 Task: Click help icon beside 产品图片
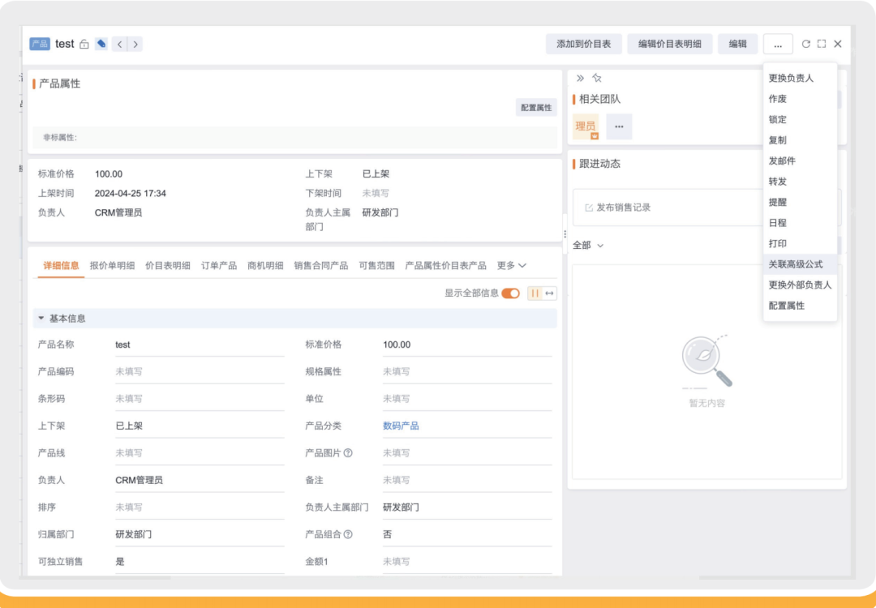click(348, 453)
